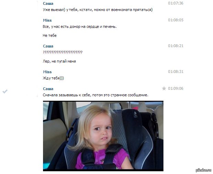Click the 01:08:05 timestamp
This screenshot has width=213, height=174.
[x=175, y=20]
